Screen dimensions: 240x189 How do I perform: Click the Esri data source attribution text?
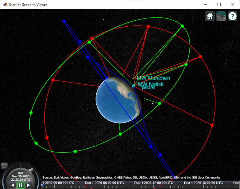coord(131,178)
